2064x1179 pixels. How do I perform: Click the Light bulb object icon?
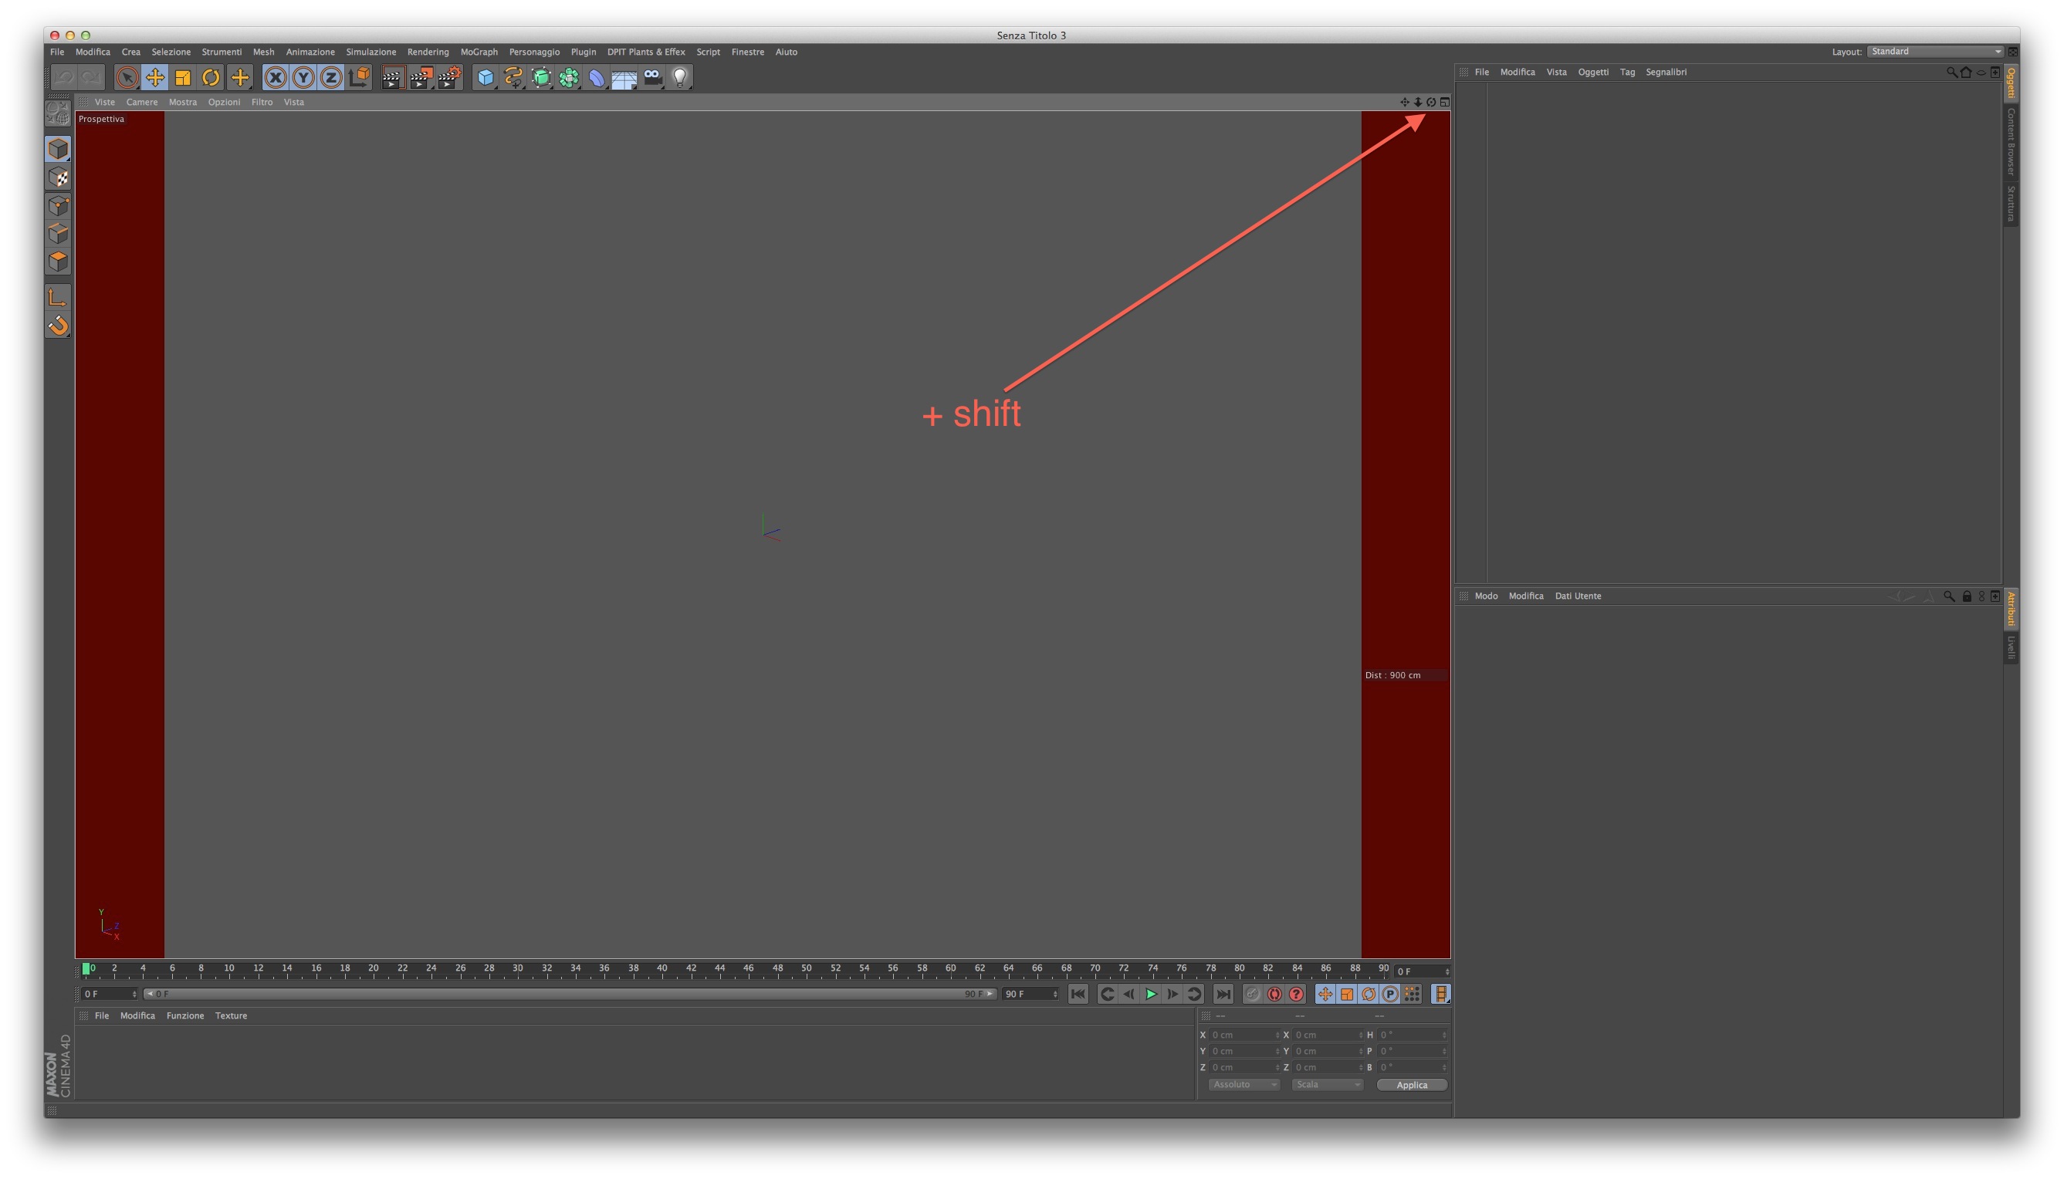681,78
